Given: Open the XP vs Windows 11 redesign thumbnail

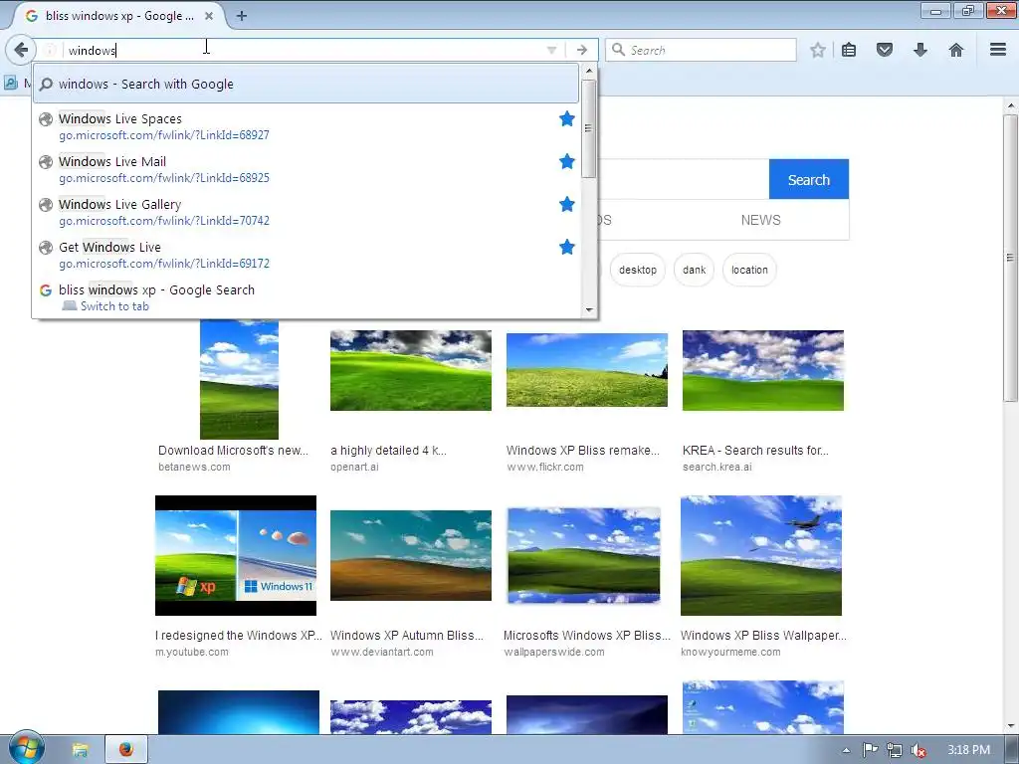Looking at the screenshot, I should (236, 555).
